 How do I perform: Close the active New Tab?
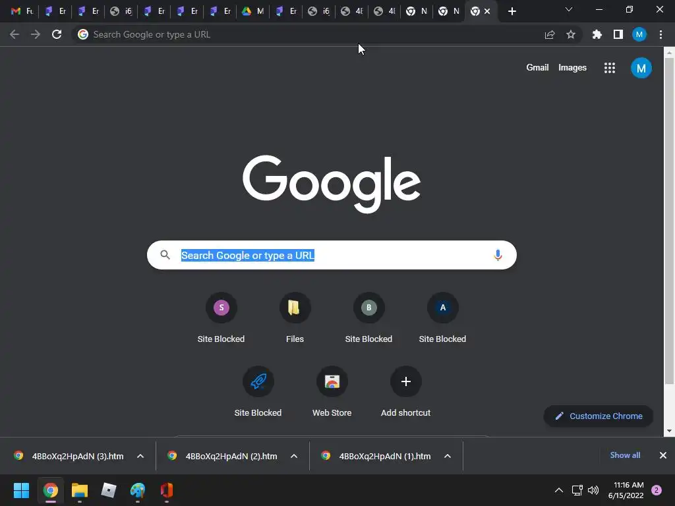(487, 11)
